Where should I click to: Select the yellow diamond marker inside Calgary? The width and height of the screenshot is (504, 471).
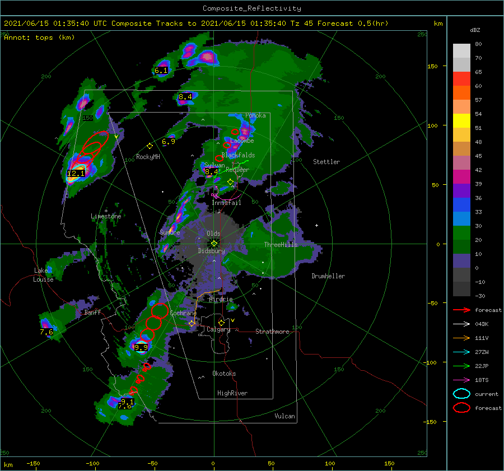pos(221,323)
